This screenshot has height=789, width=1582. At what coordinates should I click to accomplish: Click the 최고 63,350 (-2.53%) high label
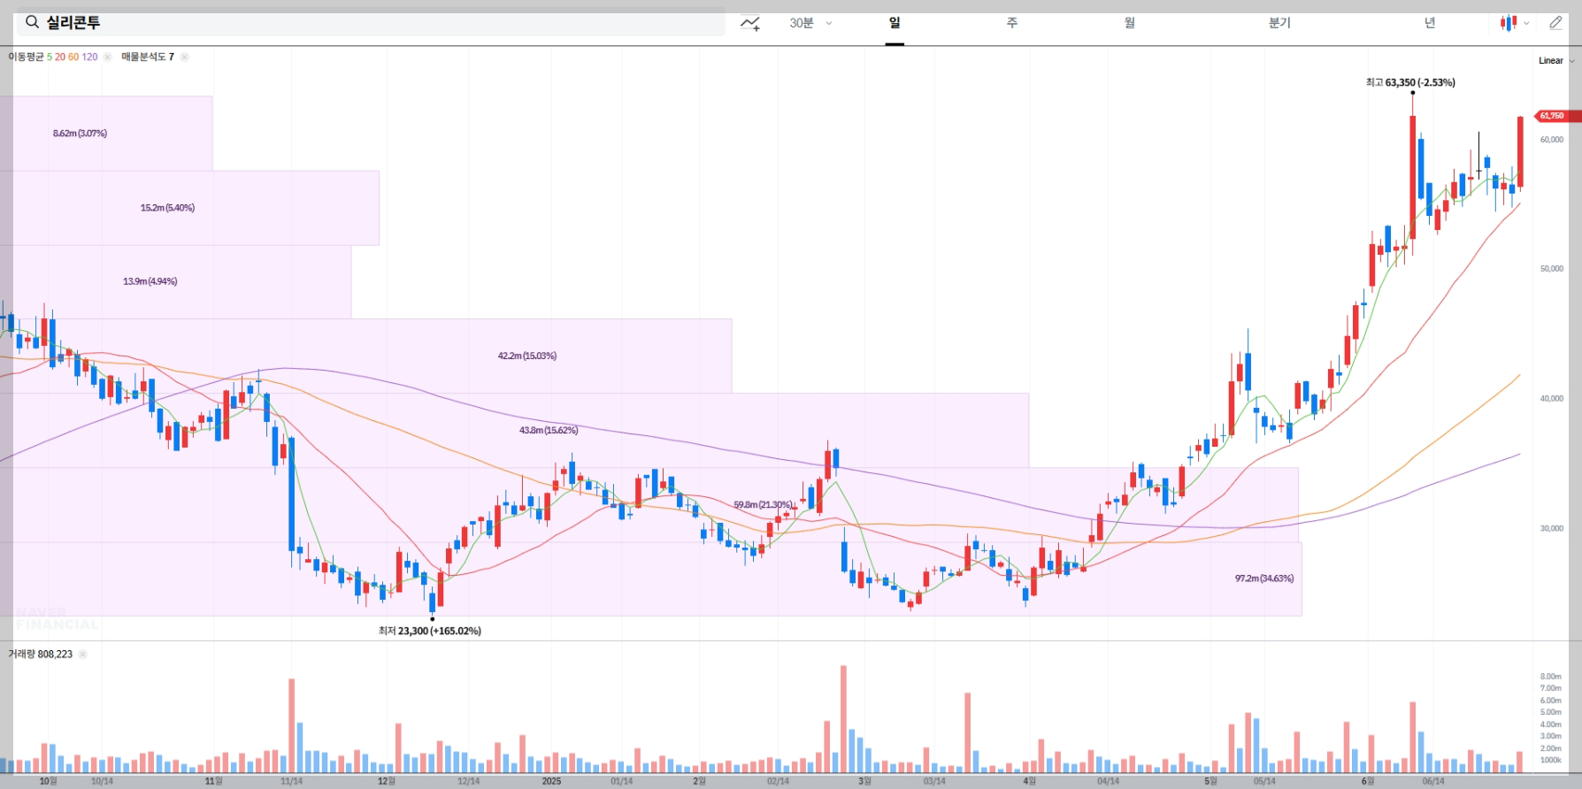coord(1410,82)
